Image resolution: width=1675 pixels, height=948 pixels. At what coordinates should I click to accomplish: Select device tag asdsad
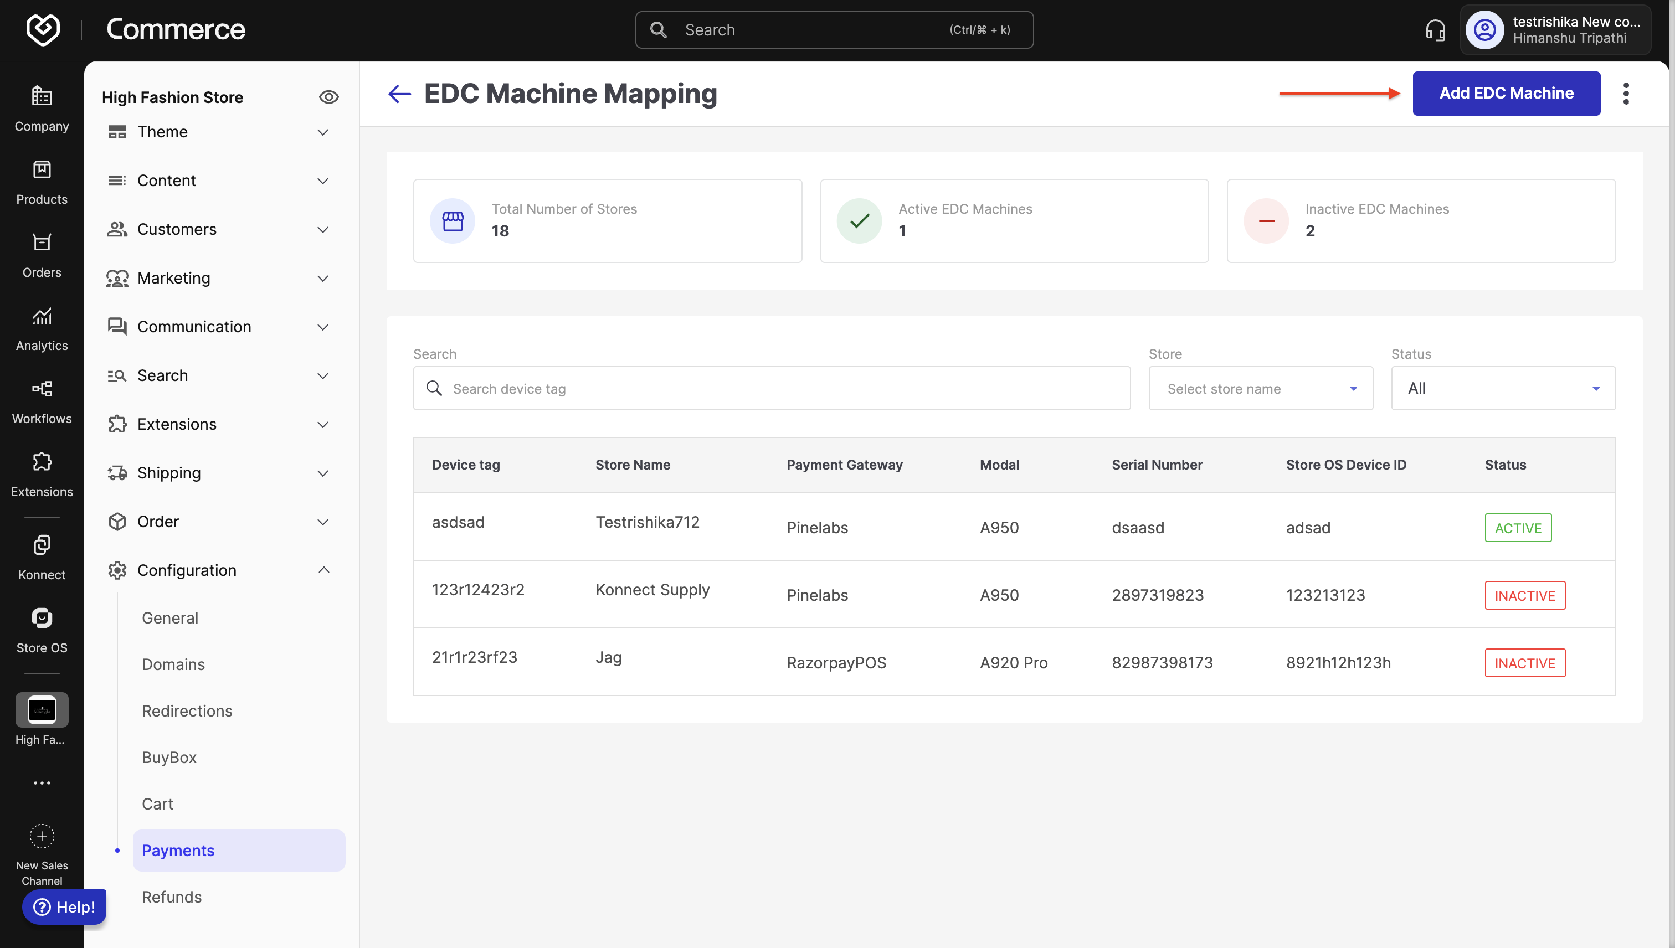click(458, 522)
